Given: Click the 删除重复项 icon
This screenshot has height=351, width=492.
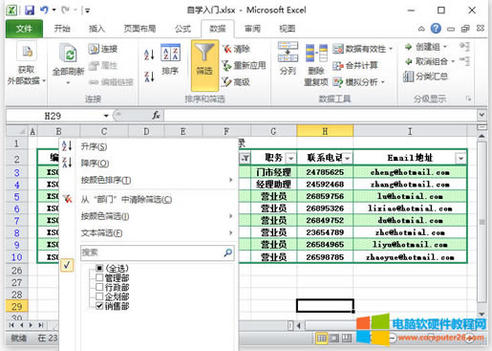Looking at the screenshot, I should pos(316,53).
